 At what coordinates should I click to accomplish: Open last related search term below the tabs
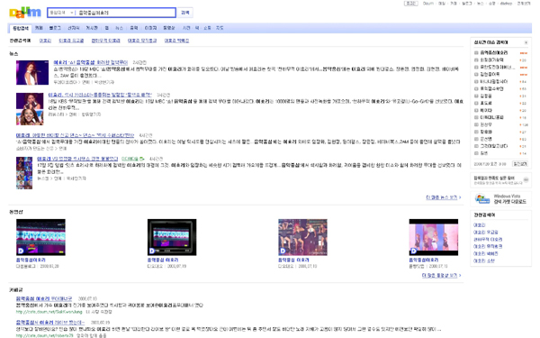(x=176, y=41)
